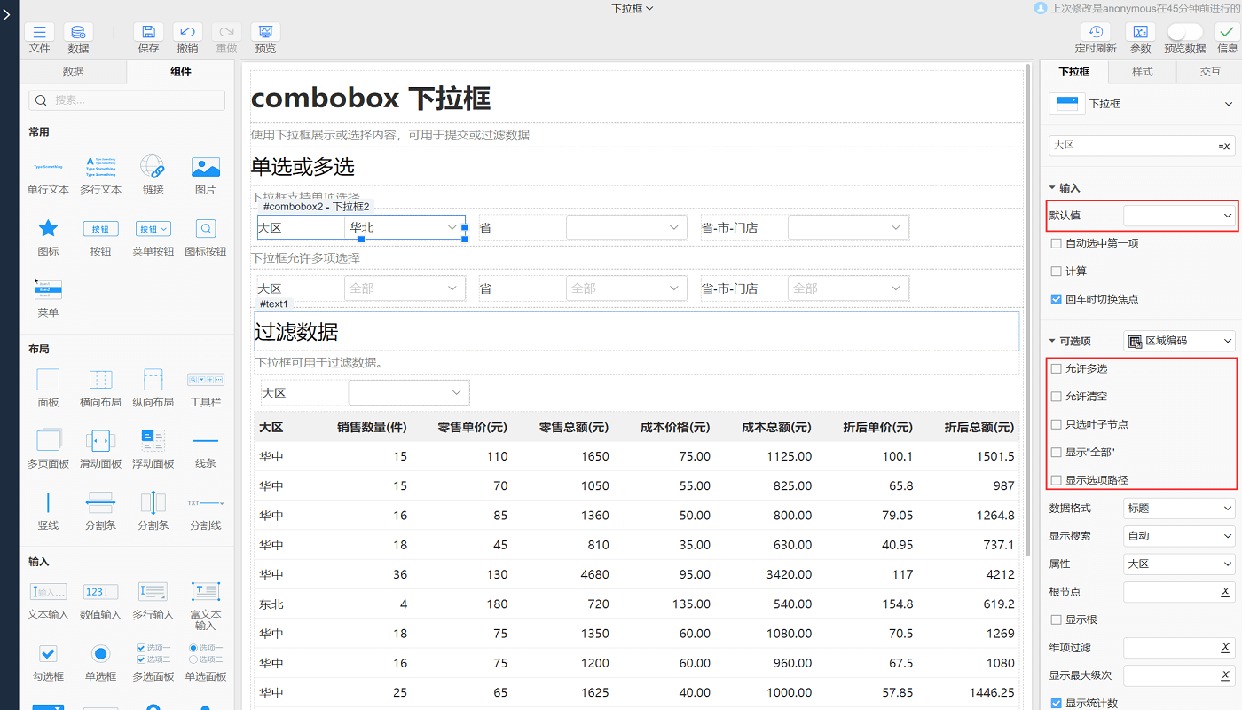Open the 默认值 dropdown
Image resolution: width=1242 pixels, height=710 pixels.
tap(1179, 216)
